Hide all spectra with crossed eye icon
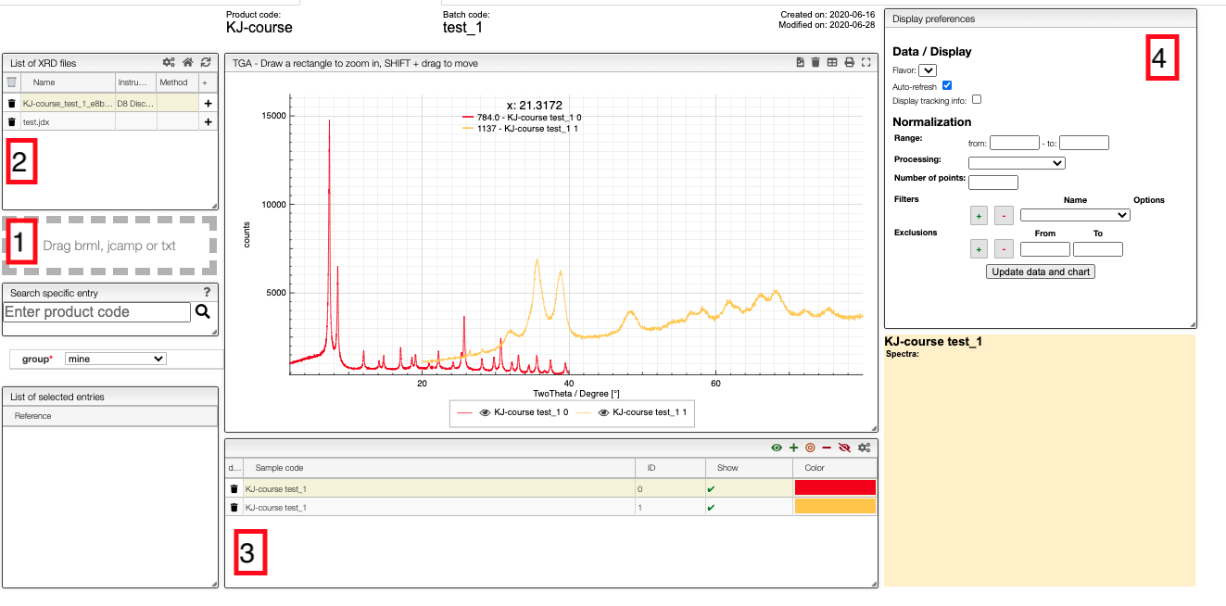This screenshot has width=1226, height=606. pos(844,448)
